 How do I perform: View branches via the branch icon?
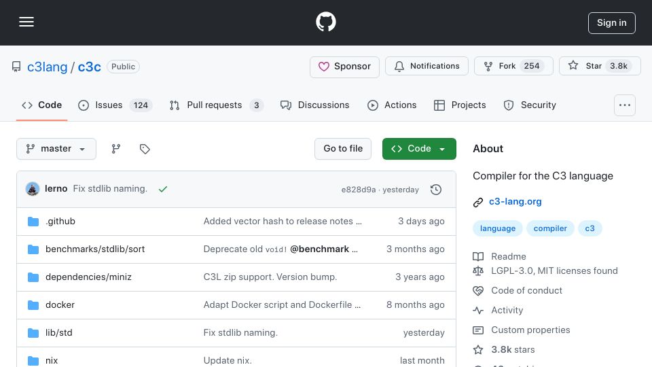pyautogui.click(x=116, y=149)
